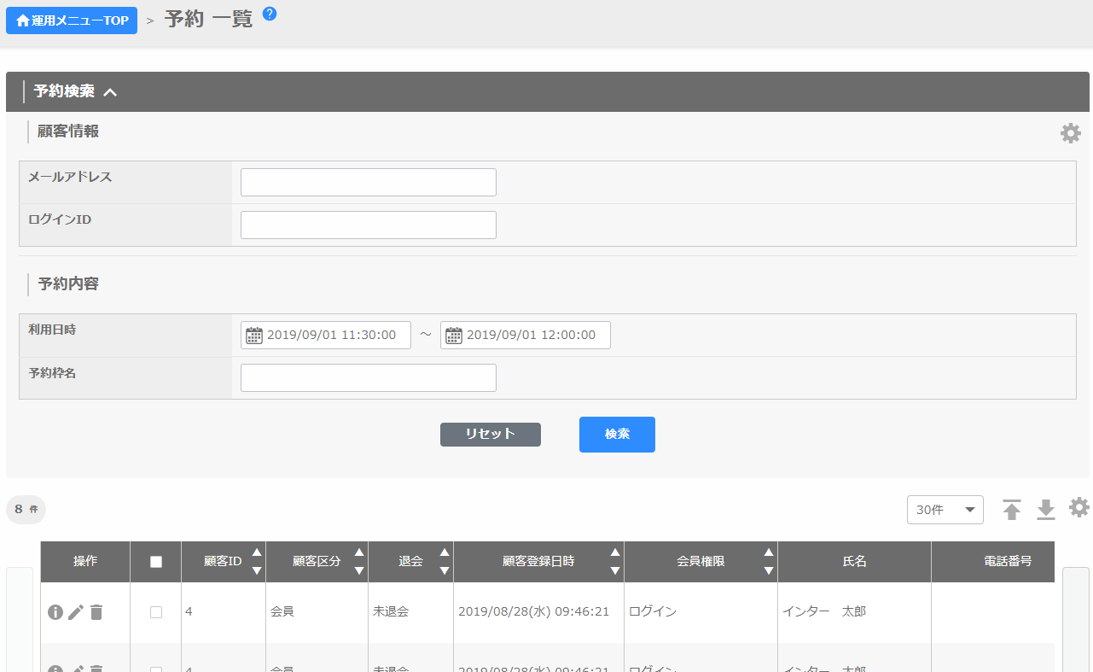This screenshot has width=1093, height=672.
Task: Open calendar picker for start 利用日時
Action: point(254,336)
